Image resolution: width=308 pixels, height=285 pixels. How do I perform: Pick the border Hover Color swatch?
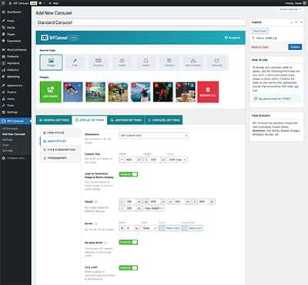click(192, 228)
